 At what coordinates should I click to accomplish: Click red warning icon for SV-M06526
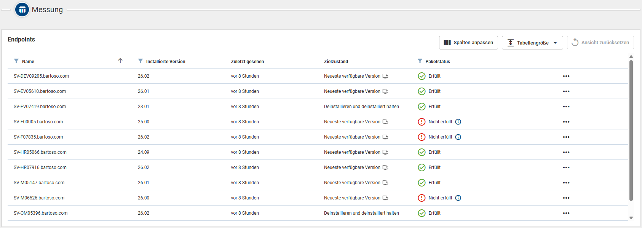pyautogui.click(x=422, y=198)
